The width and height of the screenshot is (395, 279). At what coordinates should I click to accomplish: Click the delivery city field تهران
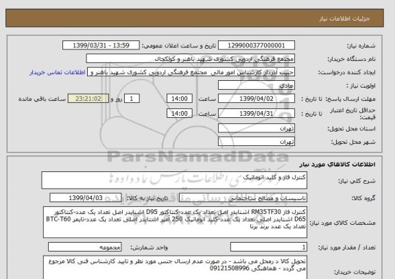tap(256, 141)
